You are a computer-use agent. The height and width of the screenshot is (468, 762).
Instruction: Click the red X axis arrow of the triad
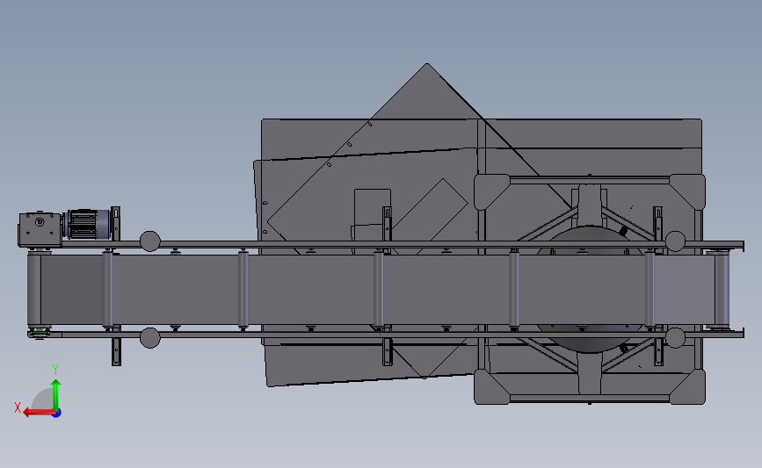pyautogui.click(x=39, y=413)
